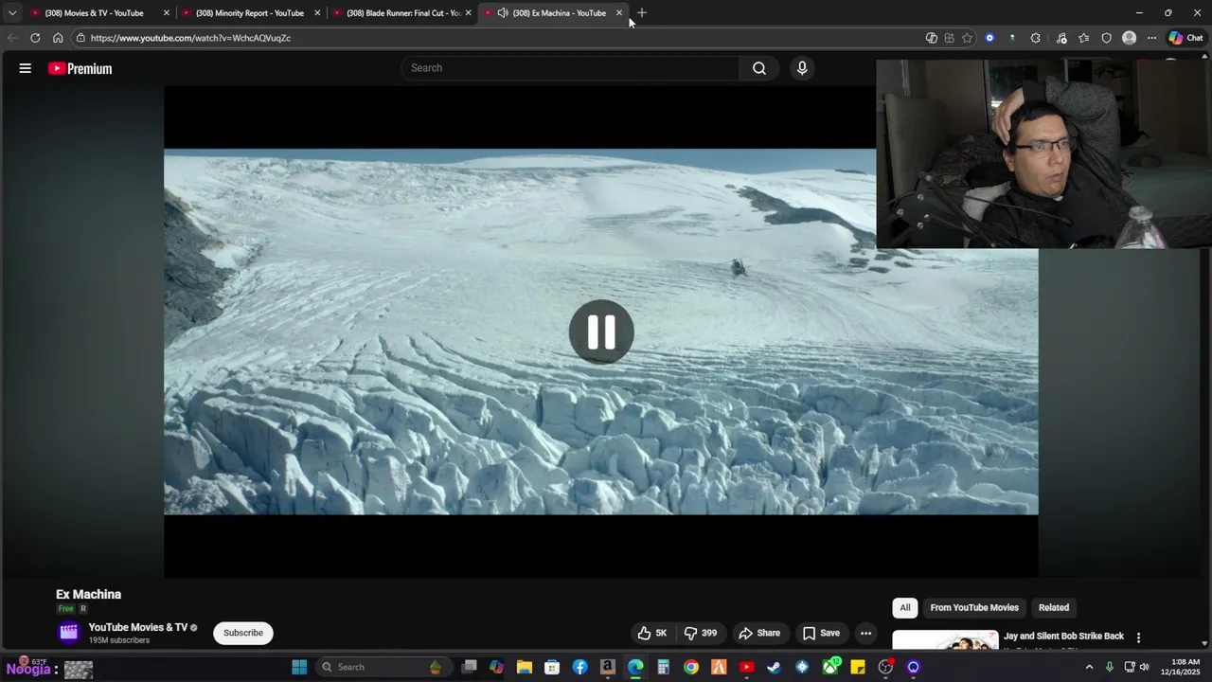Open Xbox app from taskbar
Screen dimensions: 1212x682
pos(830,667)
